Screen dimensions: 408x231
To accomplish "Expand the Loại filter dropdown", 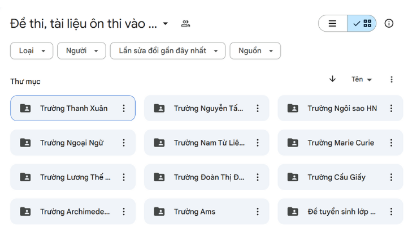I will pyautogui.click(x=32, y=51).
